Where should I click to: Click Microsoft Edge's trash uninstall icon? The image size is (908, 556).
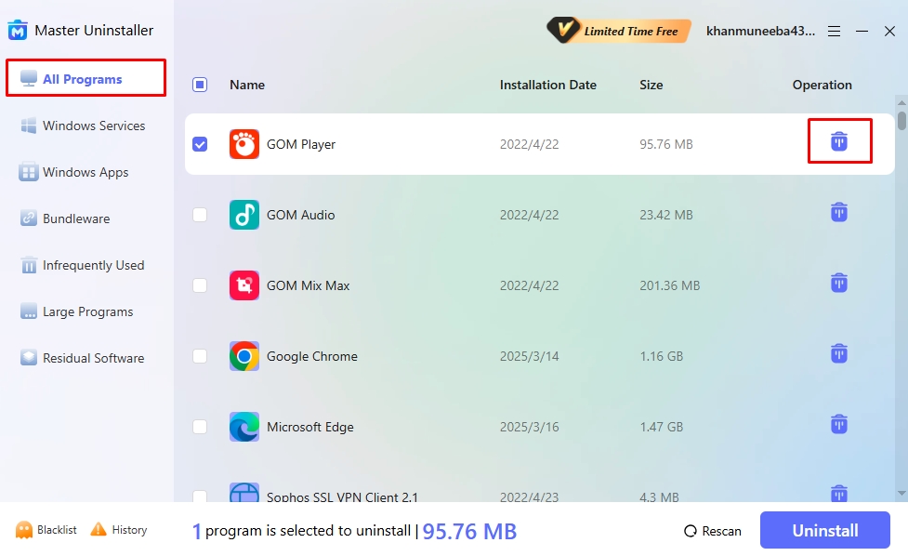(839, 424)
